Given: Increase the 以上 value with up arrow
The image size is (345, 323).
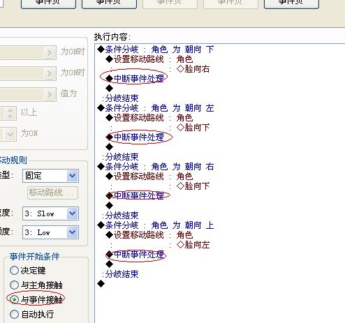Looking at the screenshot, I should (10, 110).
